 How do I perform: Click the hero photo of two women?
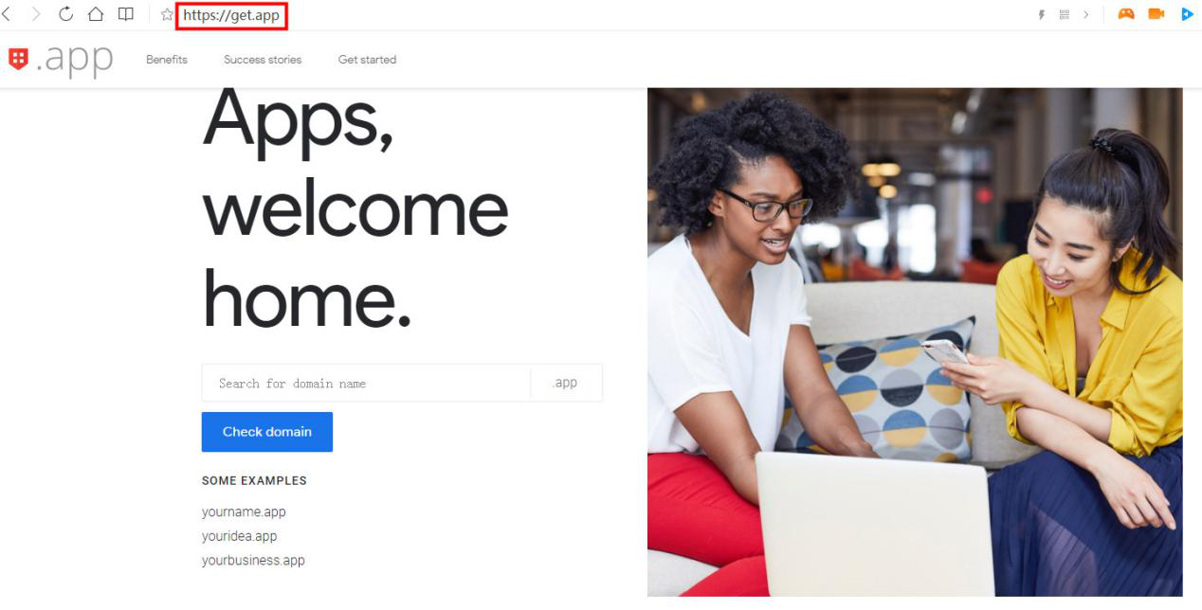click(915, 342)
